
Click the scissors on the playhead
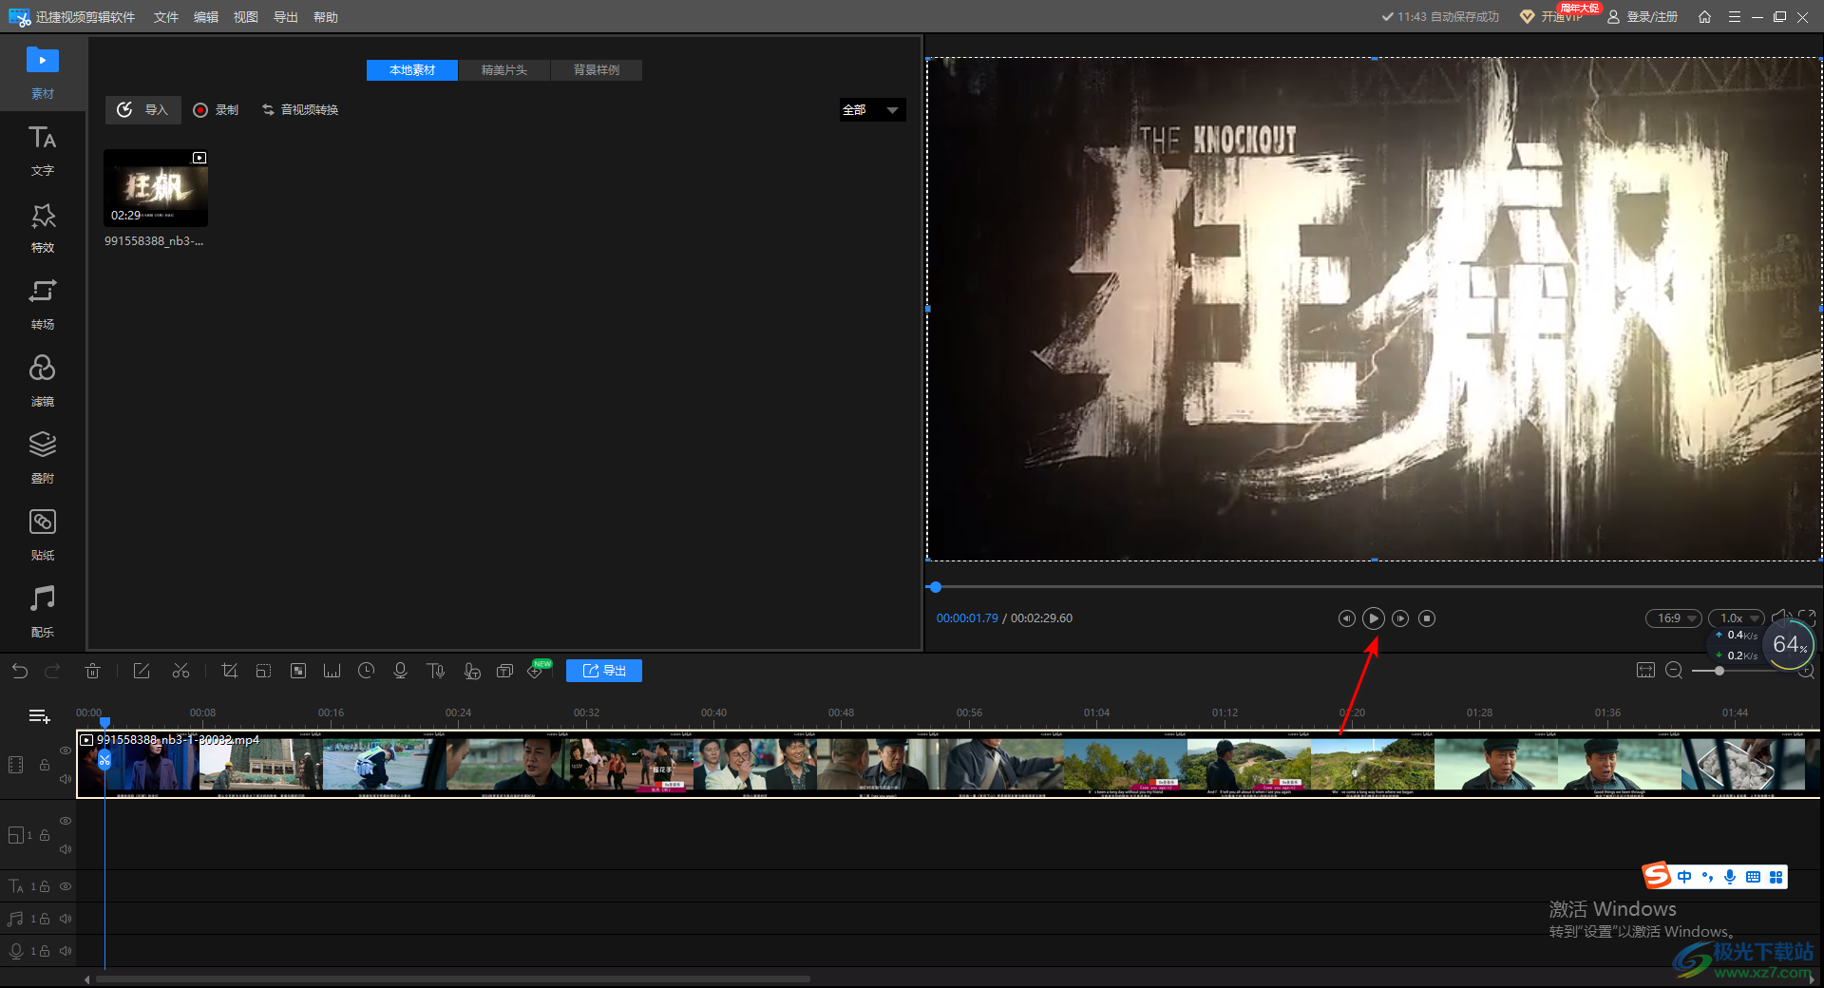104,760
